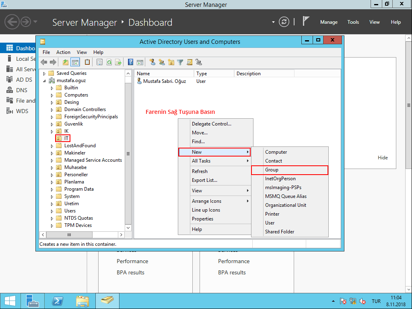This screenshot has width=412, height=309.
Task: Expand the Users container
Action: 52,211
